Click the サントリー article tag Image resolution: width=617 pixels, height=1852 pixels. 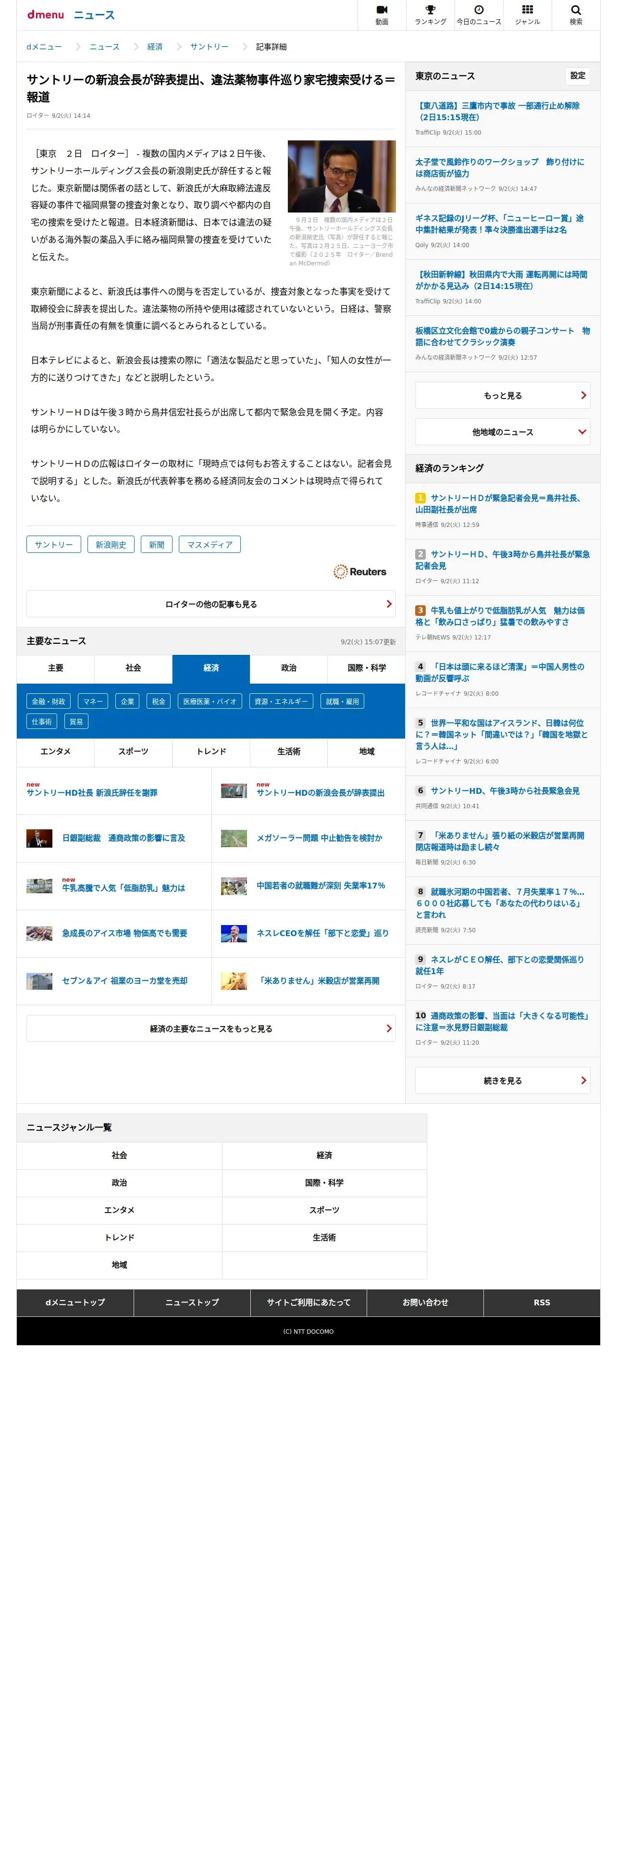[x=54, y=544]
